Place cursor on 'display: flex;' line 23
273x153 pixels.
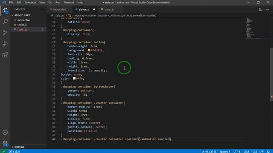tap(79, 34)
